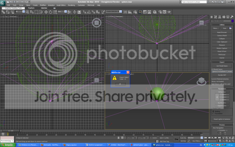
Task: Select the Building model type radio
Action: [x=213, y=111]
